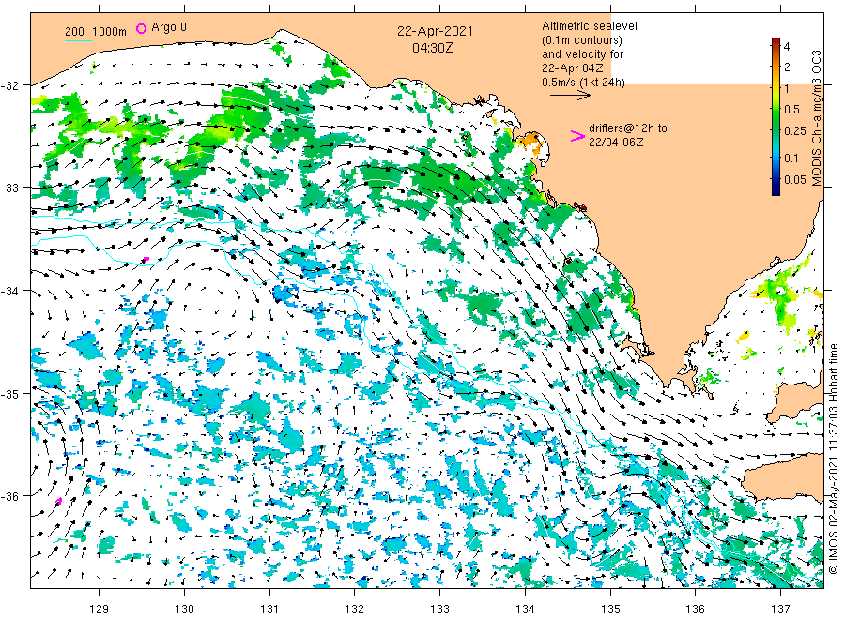Click the longitude label 136
Viewport: 845px width, 619px height.
[x=695, y=610]
